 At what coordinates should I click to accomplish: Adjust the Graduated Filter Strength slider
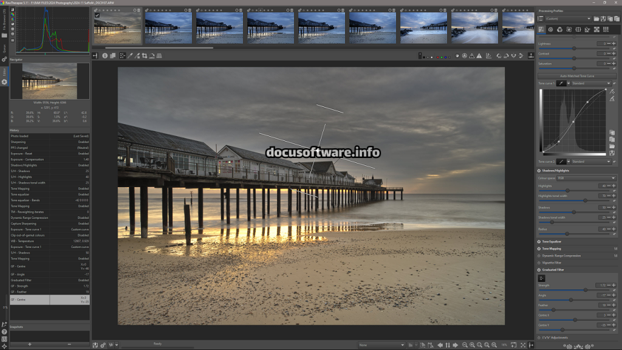tap(586, 289)
